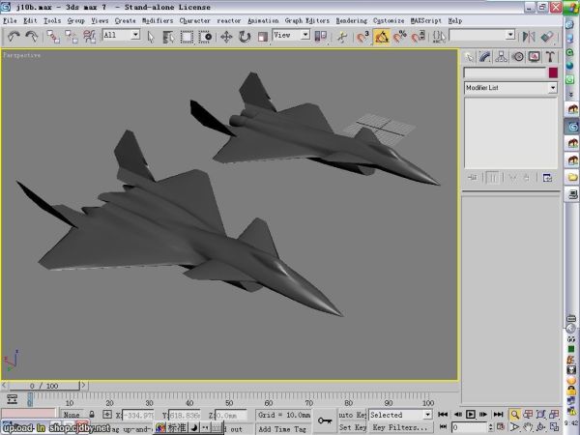Click the Undo arrow in the main toolbar
The image size is (580, 435).
14,37
